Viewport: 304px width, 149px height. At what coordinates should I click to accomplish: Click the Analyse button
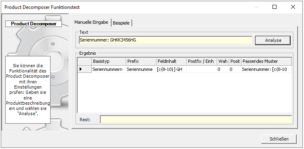tap(273, 40)
